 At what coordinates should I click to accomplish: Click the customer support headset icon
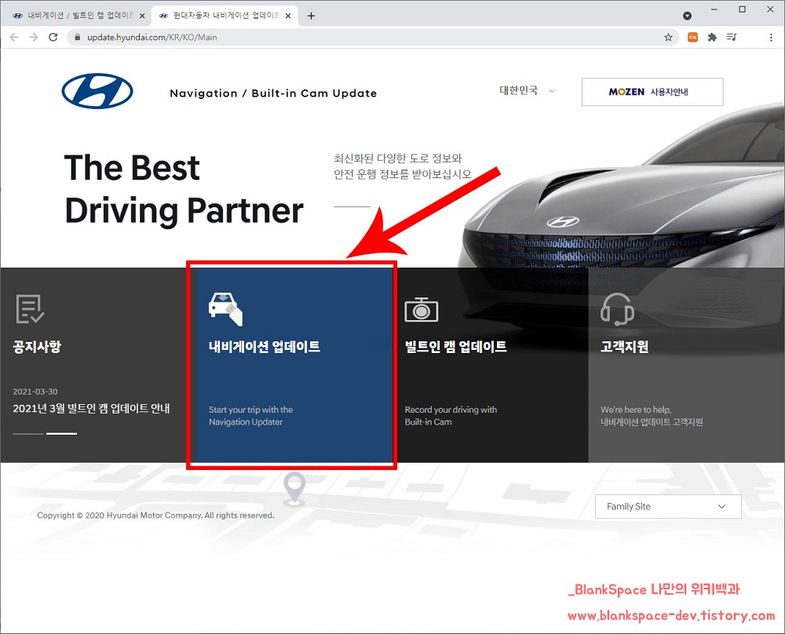click(617, 309)
